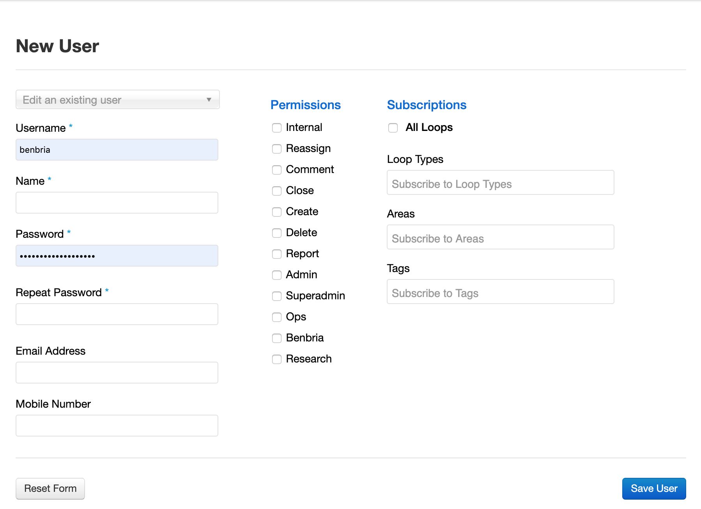
Task: Click the Email Address field
Action: [117, 373]
